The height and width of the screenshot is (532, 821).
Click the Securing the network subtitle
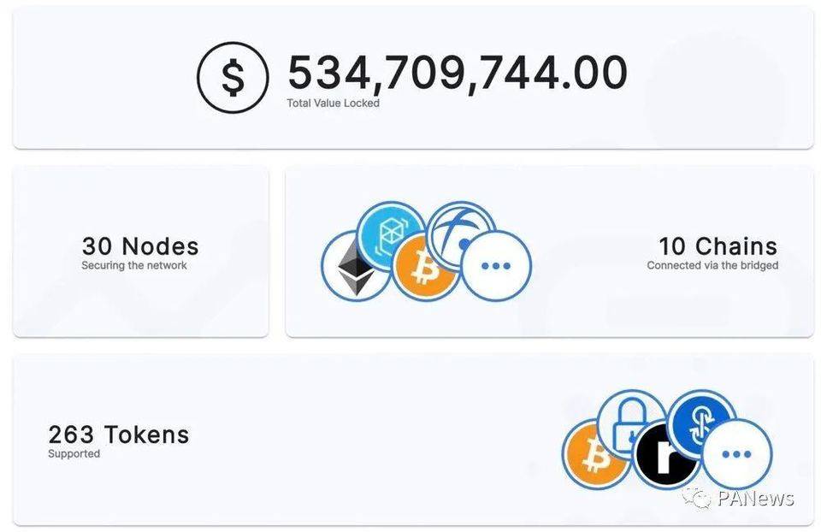click(x=134, y=266)
